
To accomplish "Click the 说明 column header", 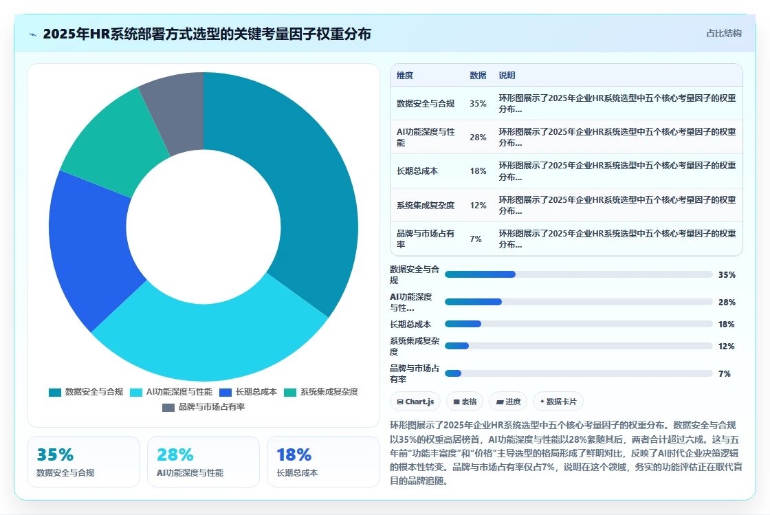I will tap(507, 75).
